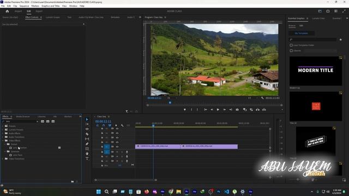The width and height of the screenshot is (349, 196).
Task: Toggle V3 track output eye
Action: [x=117, y=138]
